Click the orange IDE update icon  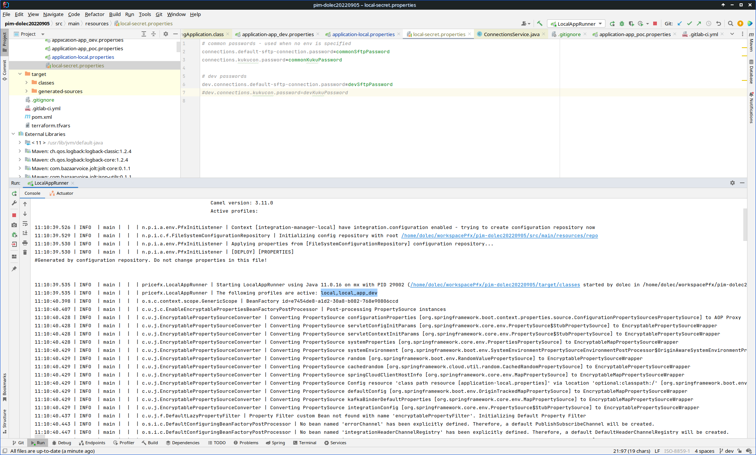click(x=740, y=23)
